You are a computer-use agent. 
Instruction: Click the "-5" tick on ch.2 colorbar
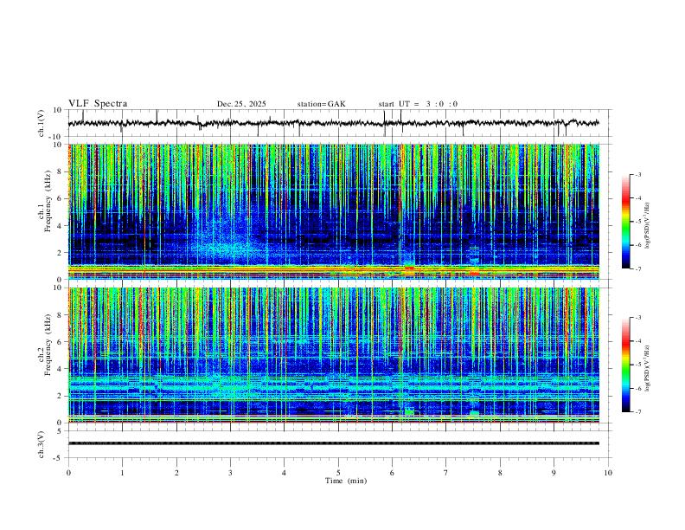(x=638, y=365)
